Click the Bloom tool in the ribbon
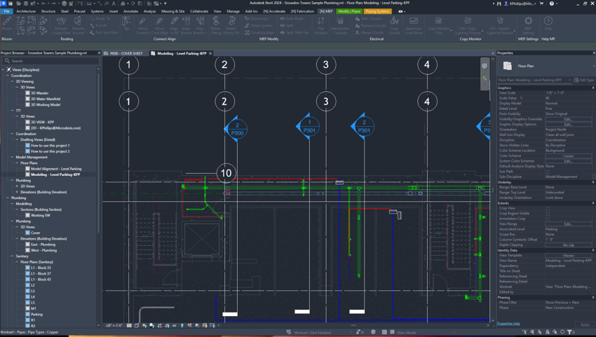 [x=7, y=23]
